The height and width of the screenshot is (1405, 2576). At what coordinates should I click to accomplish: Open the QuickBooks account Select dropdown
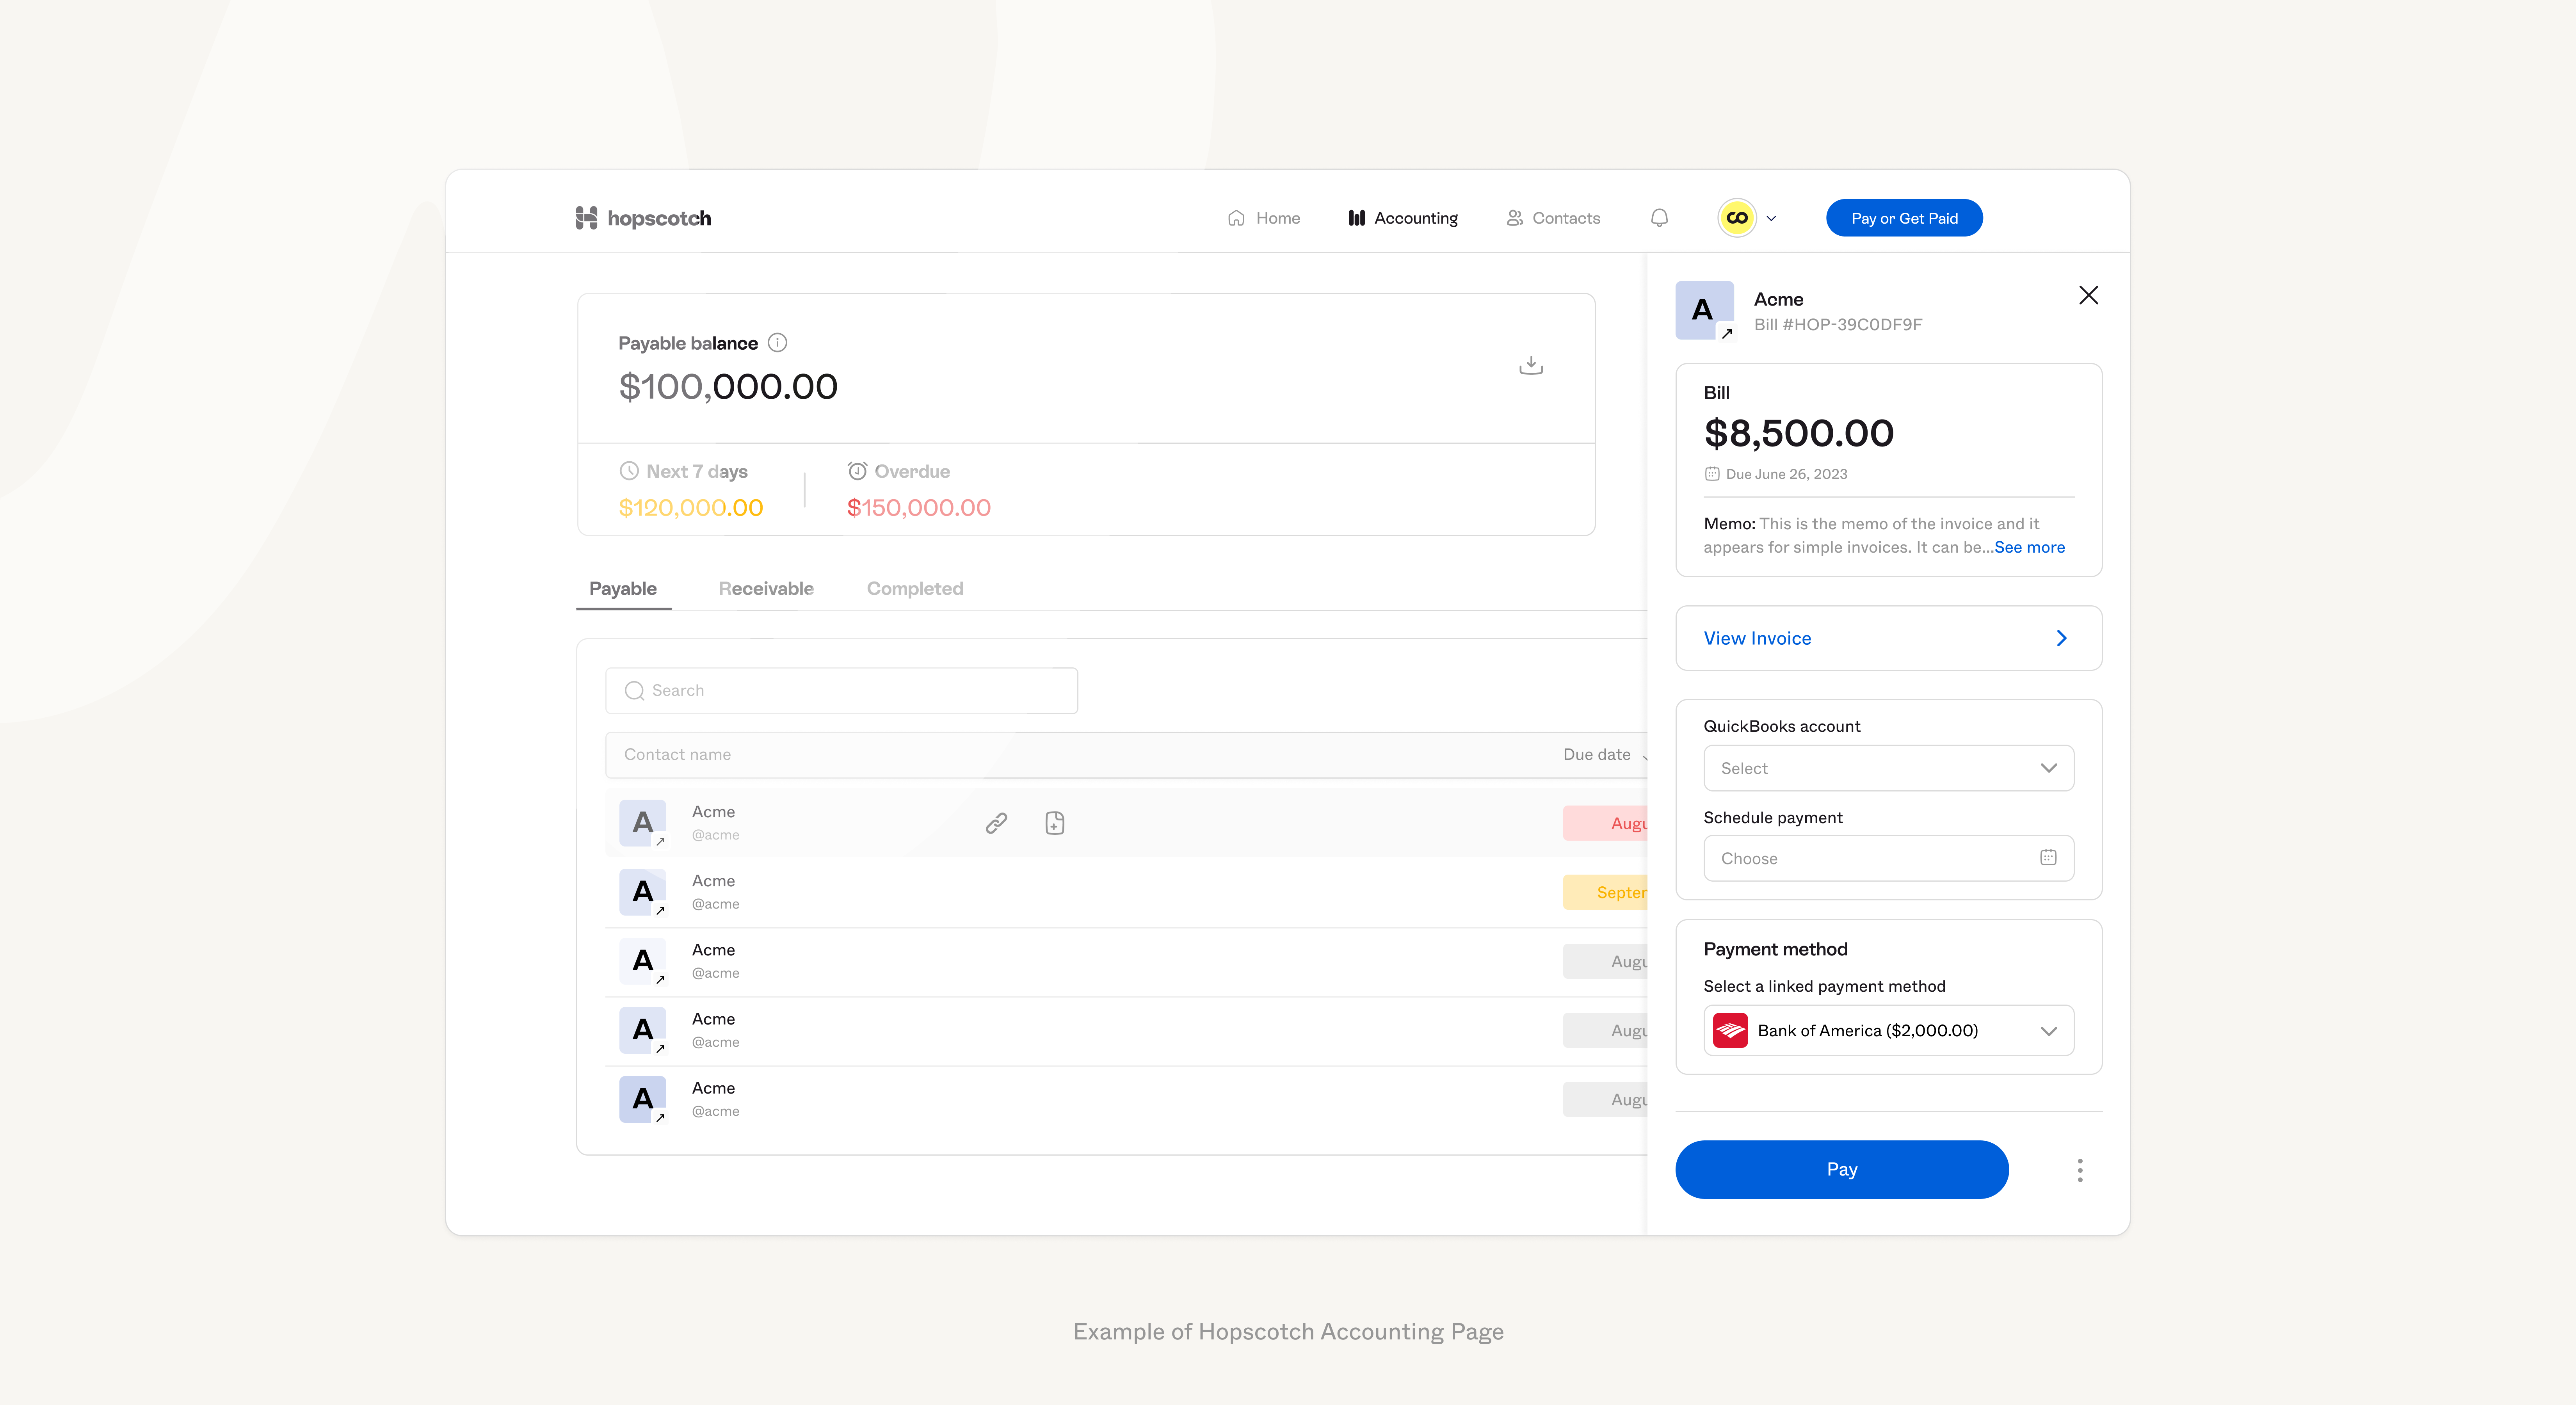coord(1887,768)
